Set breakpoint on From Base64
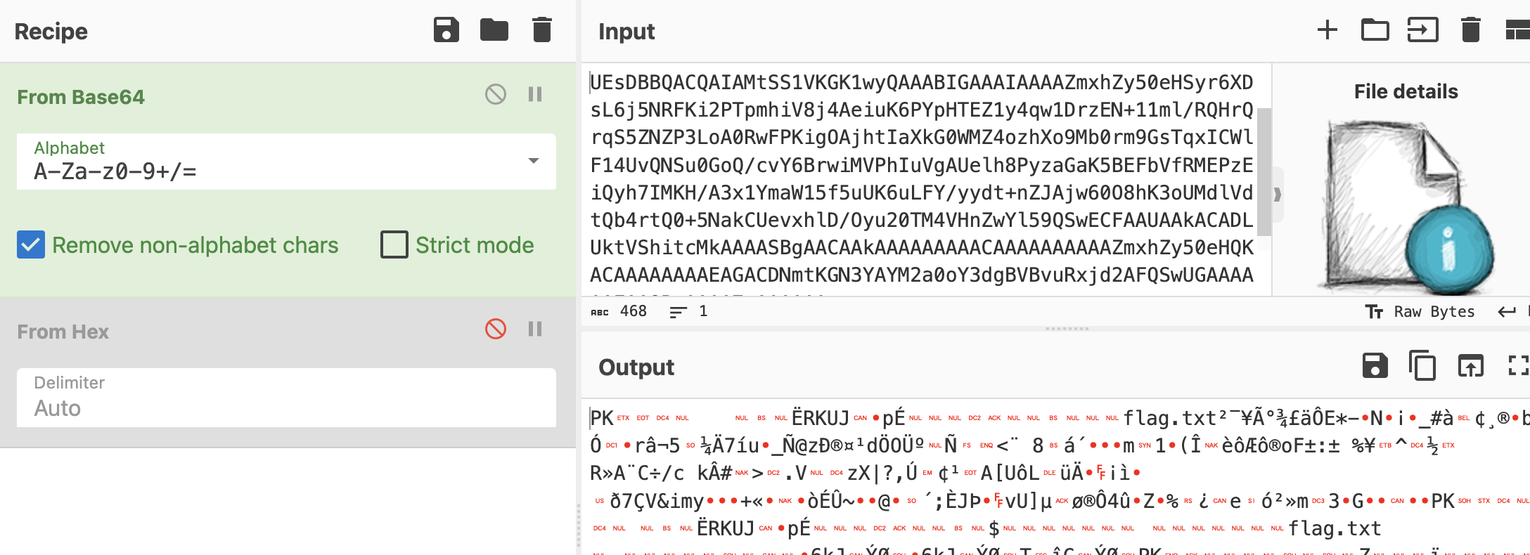 [x=535, y=94]
